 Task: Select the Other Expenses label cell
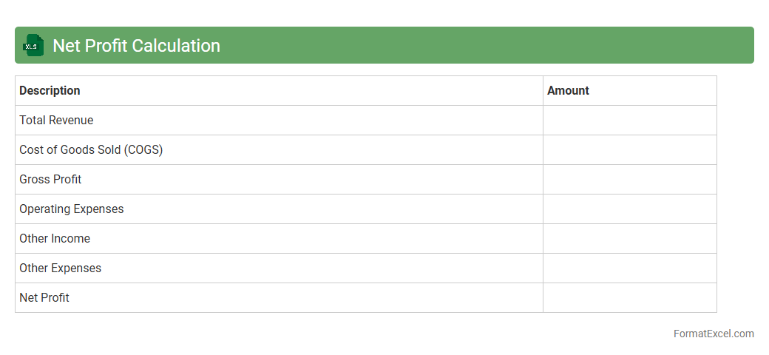coord(61,268)
